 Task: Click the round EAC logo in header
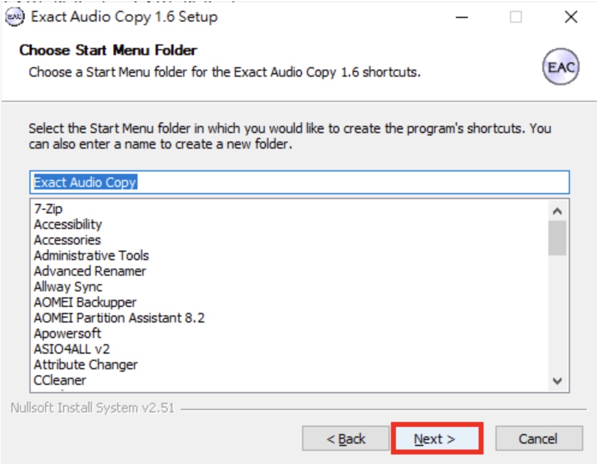click(560, 67)
